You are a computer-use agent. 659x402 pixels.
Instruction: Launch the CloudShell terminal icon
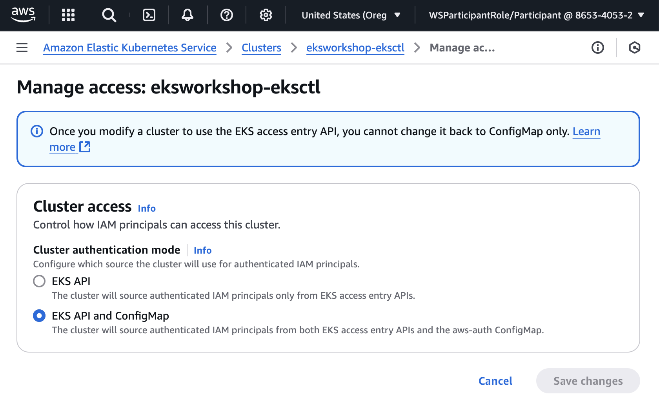click(x=149, y=15)
